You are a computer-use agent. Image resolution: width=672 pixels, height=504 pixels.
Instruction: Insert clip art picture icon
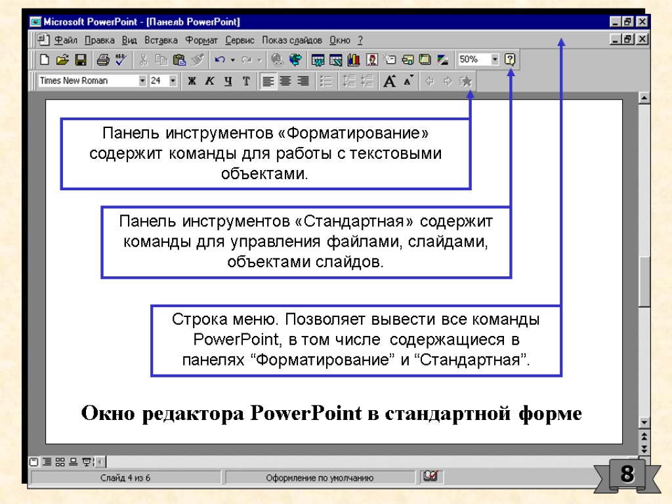pos(372,60)
